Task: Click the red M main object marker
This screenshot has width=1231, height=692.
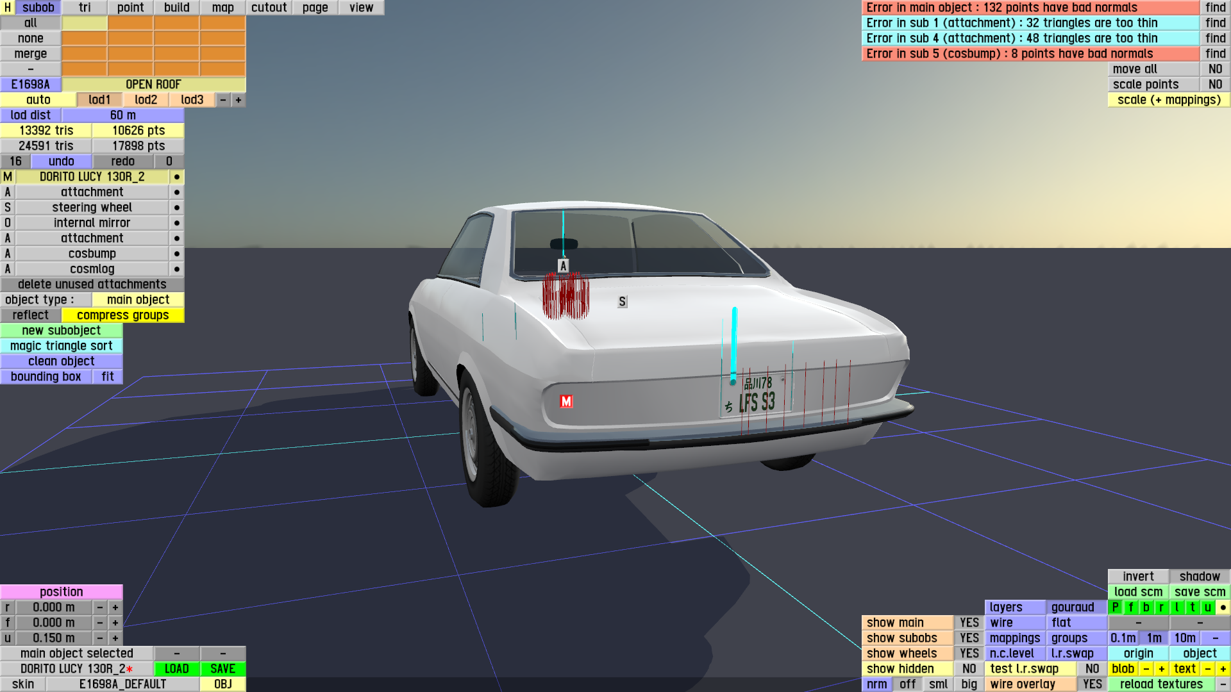Action: pos(566,402)
